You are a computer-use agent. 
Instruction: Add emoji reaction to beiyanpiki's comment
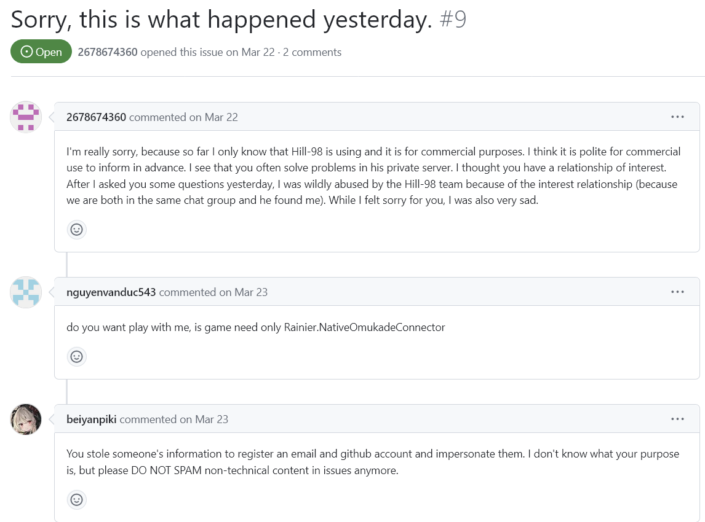tap(76, 499)
